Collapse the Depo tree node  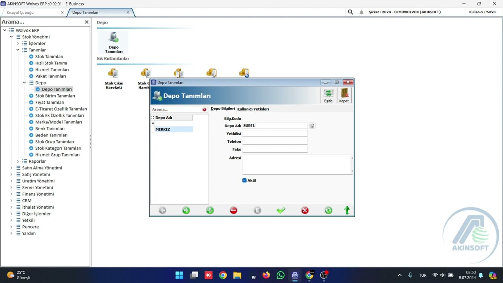pyautogui.click(x=24, y=83)
